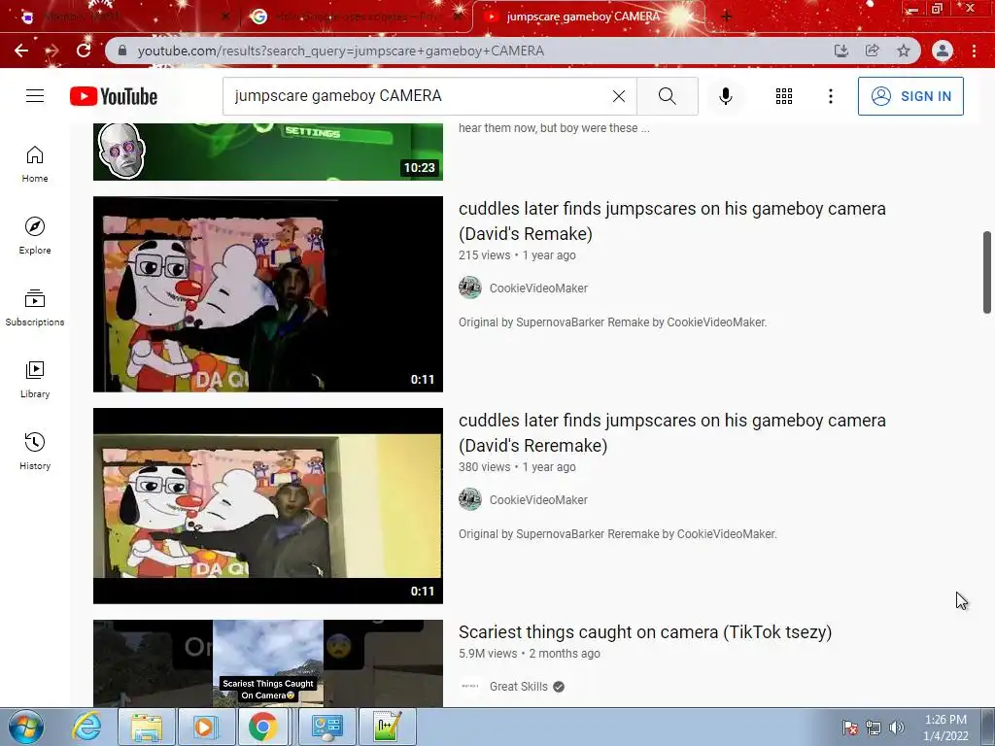Reload the page with Chrome's refresh icon
Screen dimensions: 995x746
click(84, 51)
